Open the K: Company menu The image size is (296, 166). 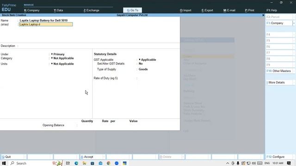click(x=32, y=10)
